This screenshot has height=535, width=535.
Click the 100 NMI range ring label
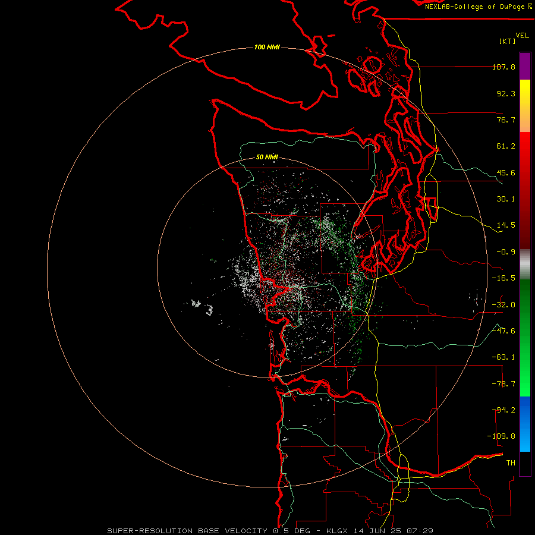(267, 47)
